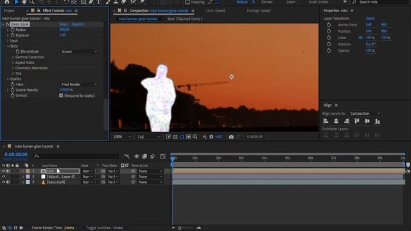Screen dimensions: 411x231
Task: Expand the Gamma Correction group
Action: pyautogui.click(x=13, y=57)
